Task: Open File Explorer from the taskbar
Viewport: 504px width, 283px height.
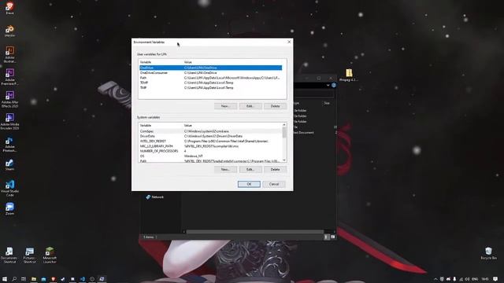Action: pyautogui.click(x=33, y=279)
